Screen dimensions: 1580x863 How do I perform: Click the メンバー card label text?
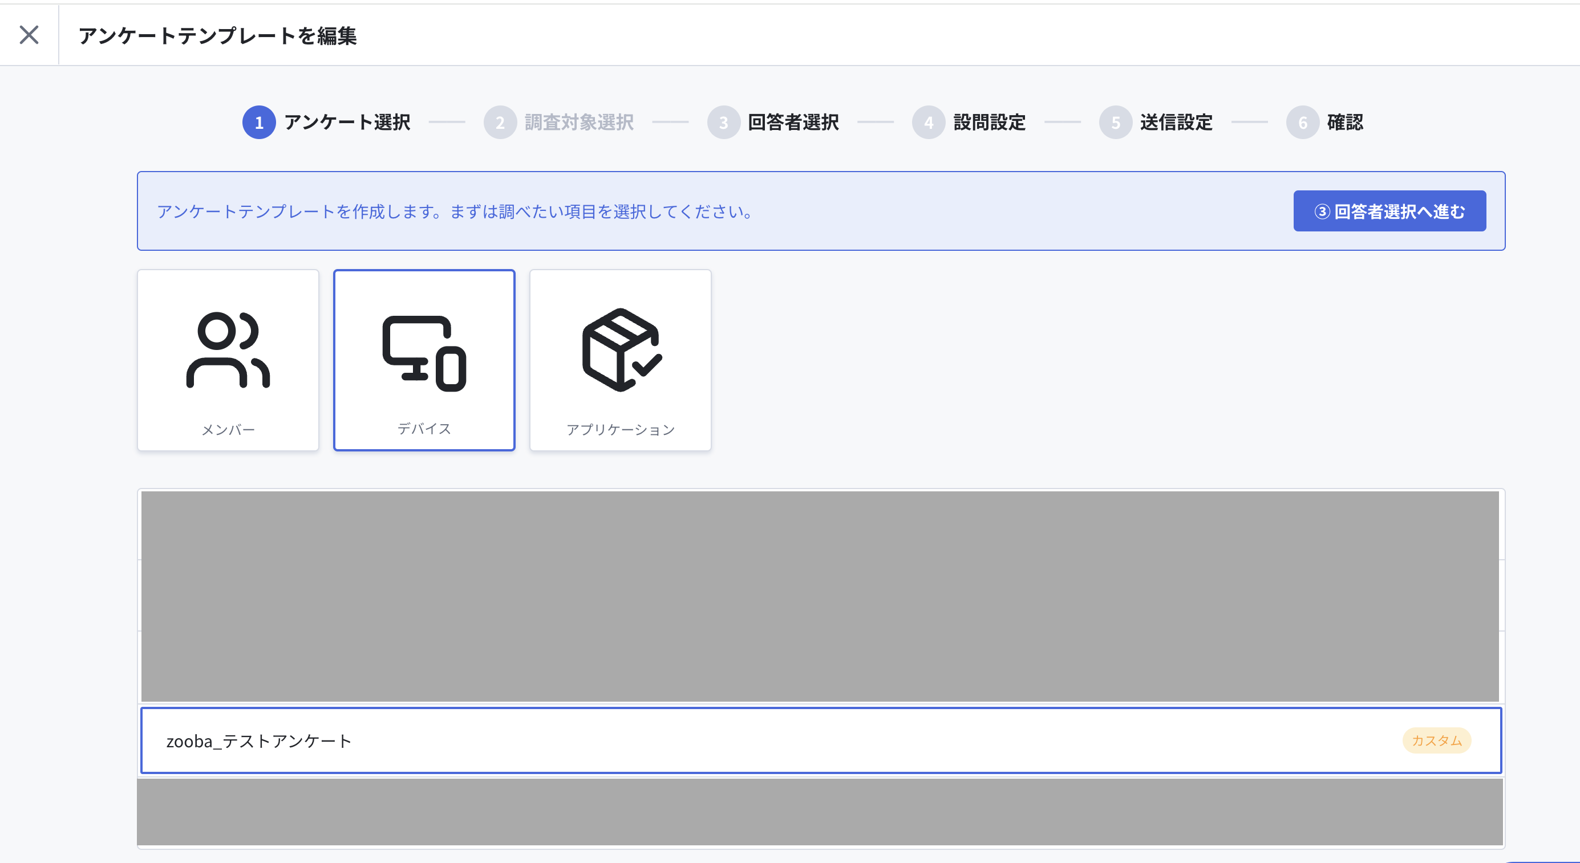228,430
